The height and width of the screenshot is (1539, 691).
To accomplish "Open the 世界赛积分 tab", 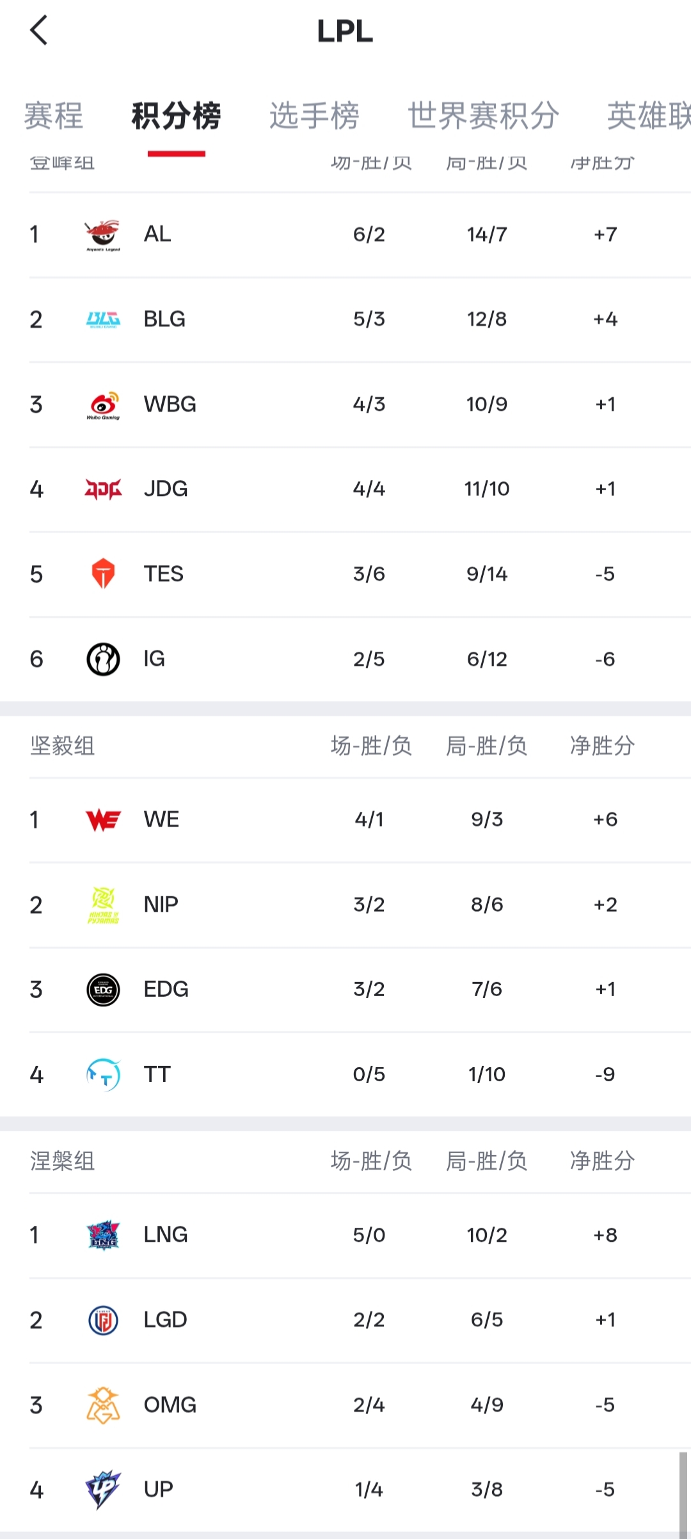I will (x=484, y=116).
